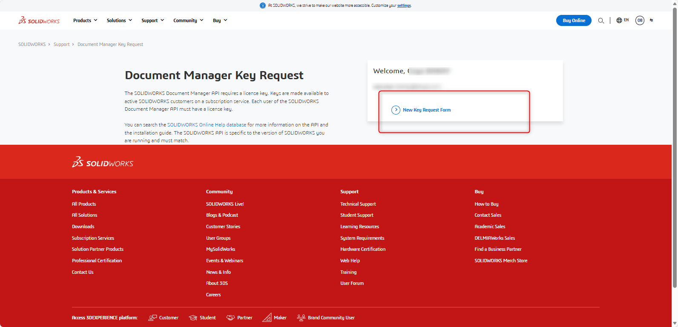Go to the SOLIDWORKS breadcrumb
The image size is (678, 327).
(32, 44)
